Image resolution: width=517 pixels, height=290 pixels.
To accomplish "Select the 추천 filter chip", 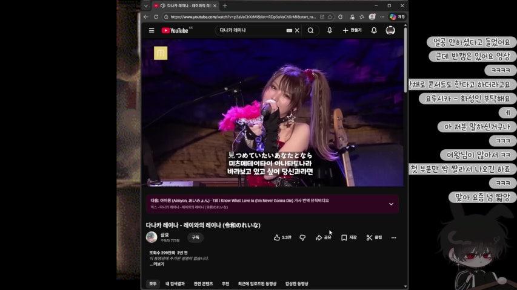I will (225, 283).
